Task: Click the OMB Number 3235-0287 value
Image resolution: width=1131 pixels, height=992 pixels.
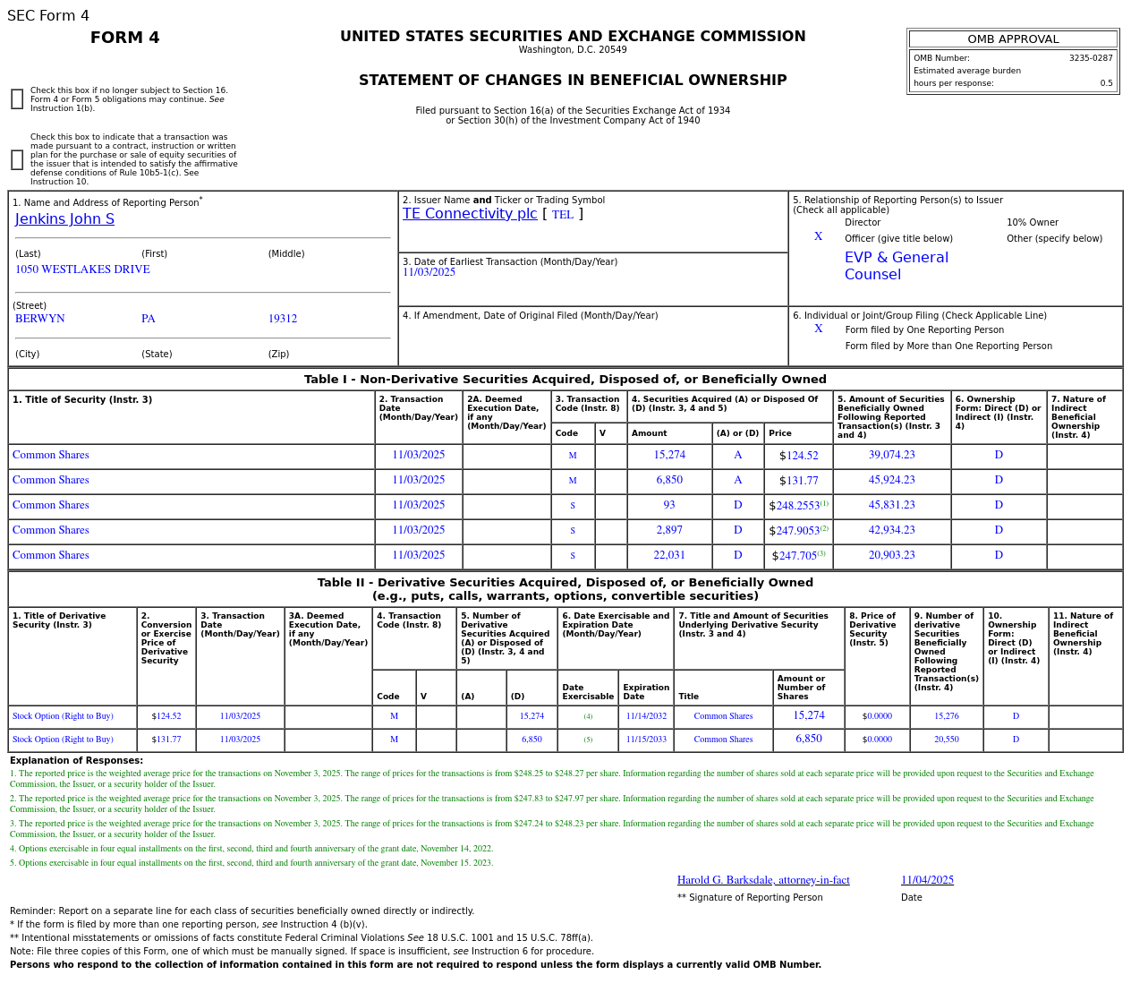Action: (x=1090, y=58)
